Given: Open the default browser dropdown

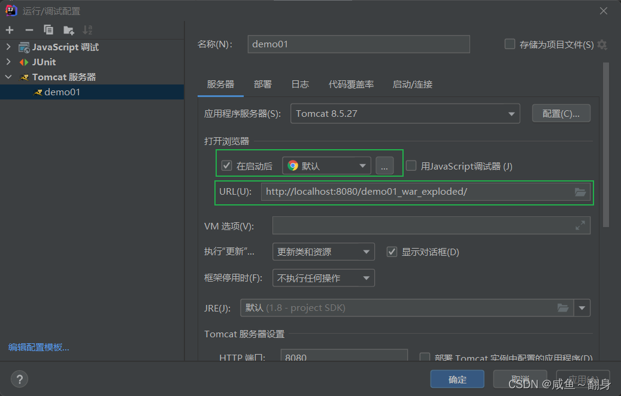Looking at the screenshot, I should coord(326,165).
